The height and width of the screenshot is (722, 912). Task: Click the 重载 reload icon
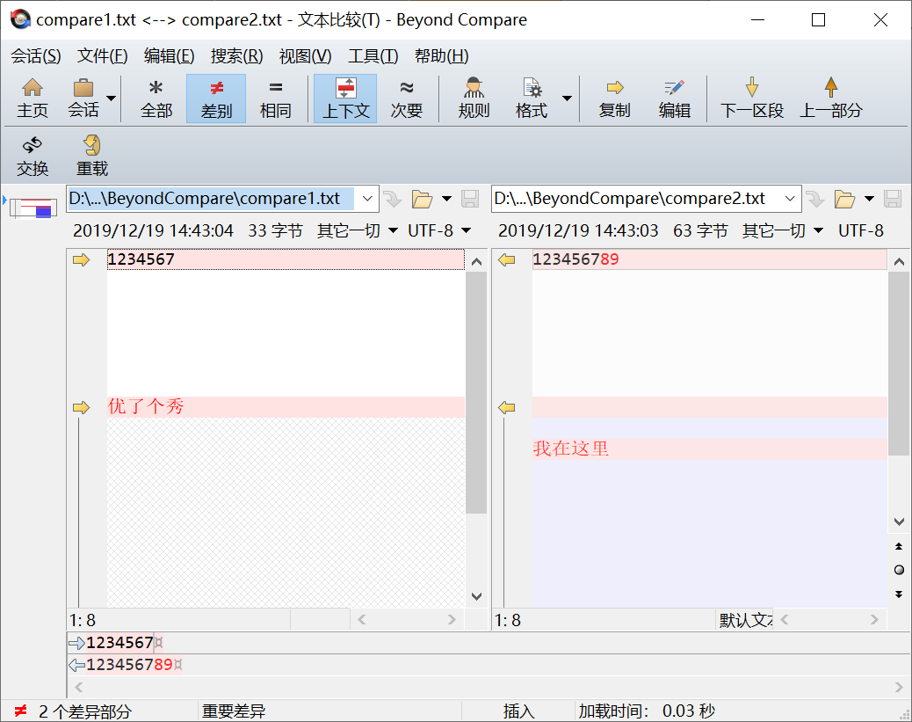point(90,154)
